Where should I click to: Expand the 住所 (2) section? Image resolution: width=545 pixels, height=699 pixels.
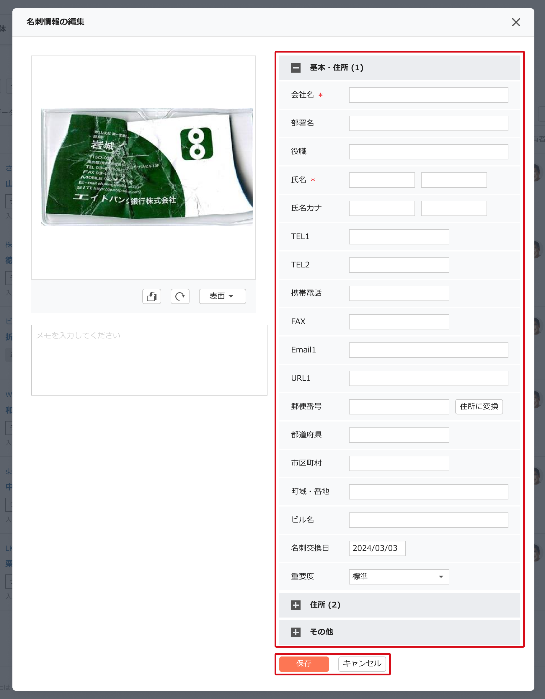coord(296,605)
